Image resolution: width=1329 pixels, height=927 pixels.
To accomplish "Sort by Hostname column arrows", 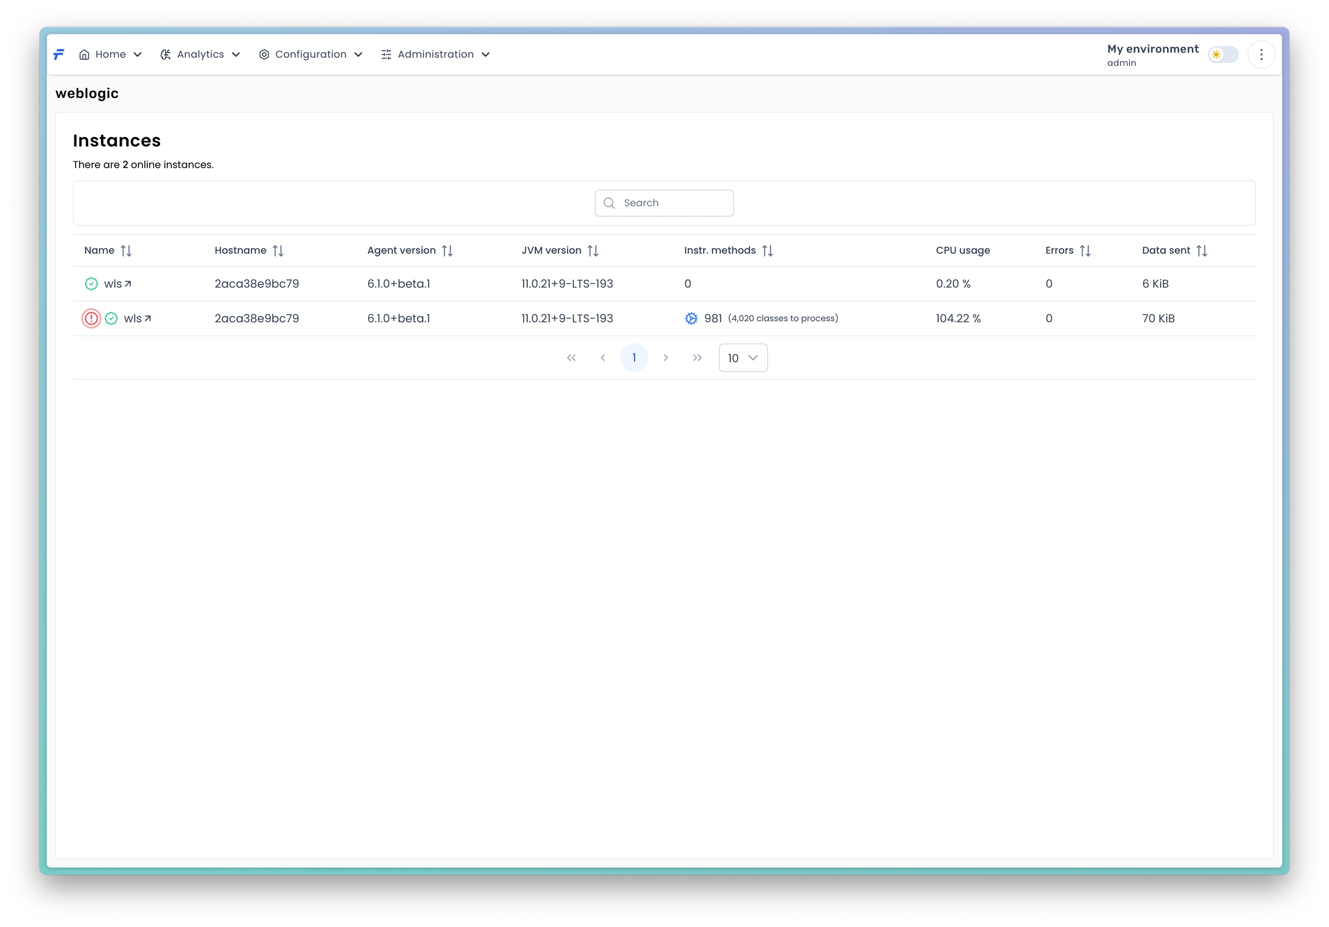I will pos(278,251).
